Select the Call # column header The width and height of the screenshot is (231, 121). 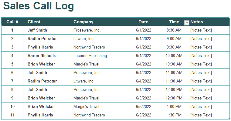click(x=12, y=22)
